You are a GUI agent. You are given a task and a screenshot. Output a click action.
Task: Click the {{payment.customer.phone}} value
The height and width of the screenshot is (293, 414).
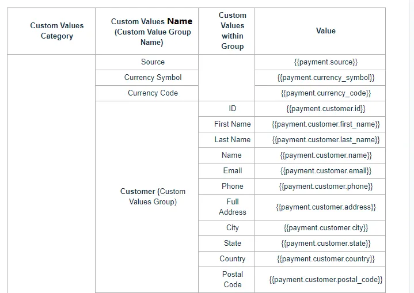(x=325, y=186)
